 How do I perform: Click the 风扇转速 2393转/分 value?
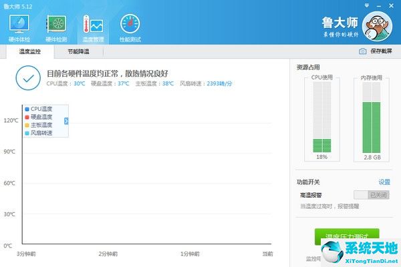[x=220, y=83]
